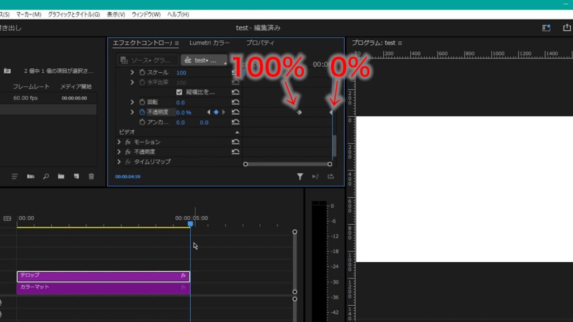Image resolution: width=573 pixels, height=322 pixels.
Task: Expand the video 不透明度 effect group
Action: [x=119, y=151]
